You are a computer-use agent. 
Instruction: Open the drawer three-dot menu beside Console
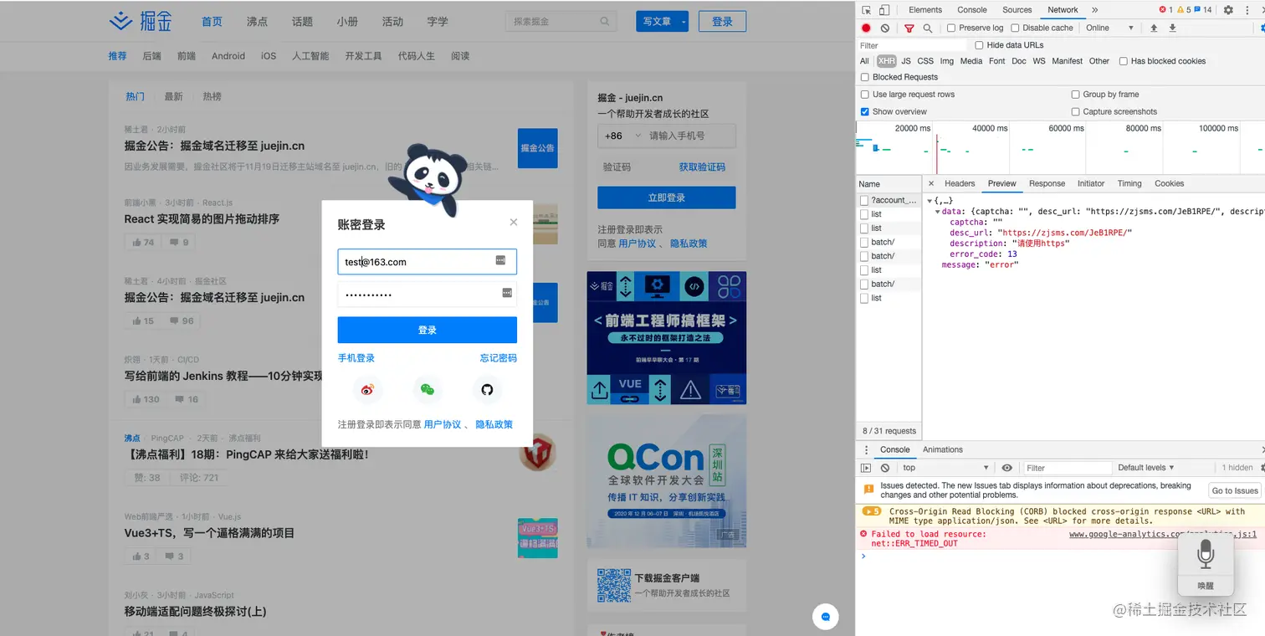[866, 449]
